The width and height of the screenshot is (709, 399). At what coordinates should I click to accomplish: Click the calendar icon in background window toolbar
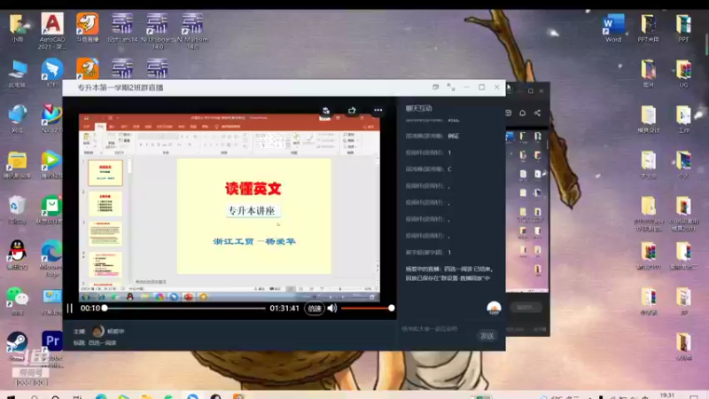(508, 113)
